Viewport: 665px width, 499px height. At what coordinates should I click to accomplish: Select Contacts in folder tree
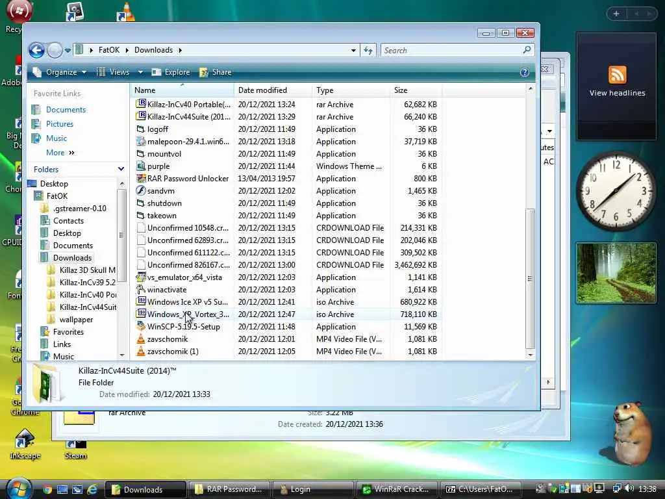68,221
